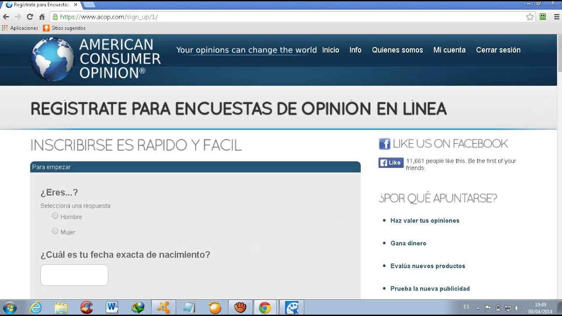Reload the page with refresh icon
The height and width of the screenshot is (316, 562).
30,17
